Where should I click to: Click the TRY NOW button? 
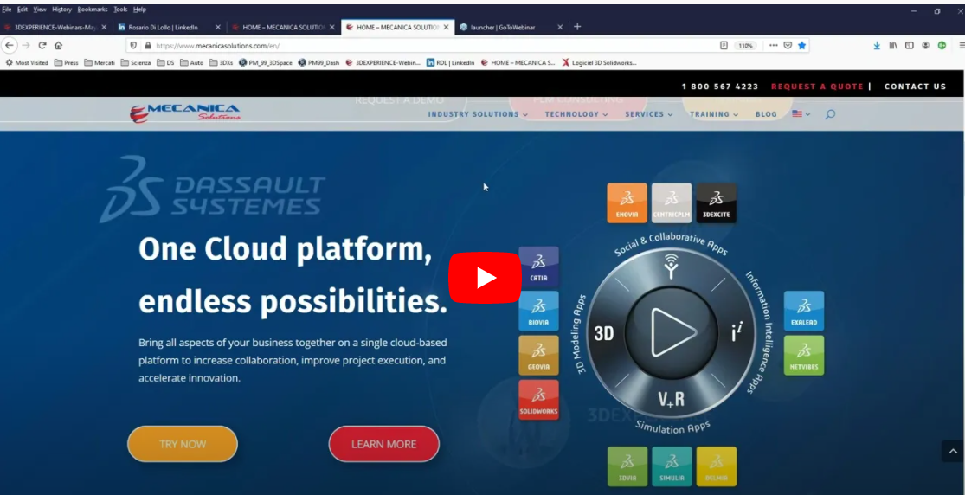pyautogui.click(x=183, y=444)
